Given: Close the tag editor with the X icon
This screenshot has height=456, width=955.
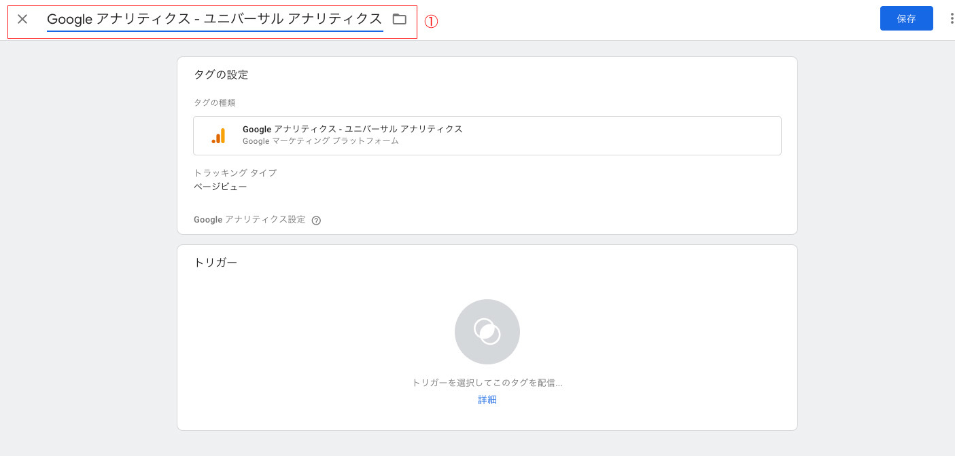Looking at the screenshot, I should pos(22,19).
